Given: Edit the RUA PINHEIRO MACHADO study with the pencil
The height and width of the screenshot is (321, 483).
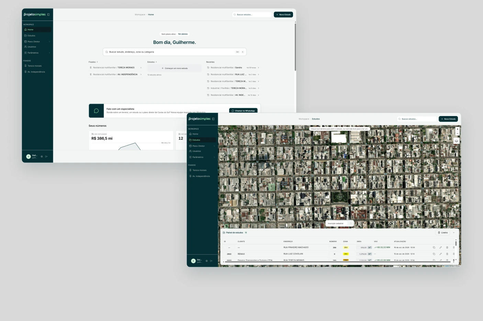Looking at the screenshot, I should point(440,248).
